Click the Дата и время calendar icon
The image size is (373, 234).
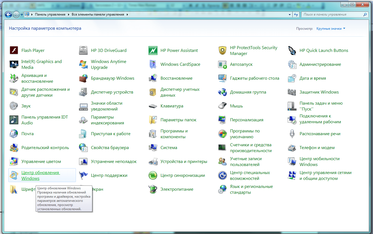coord(292,78)
